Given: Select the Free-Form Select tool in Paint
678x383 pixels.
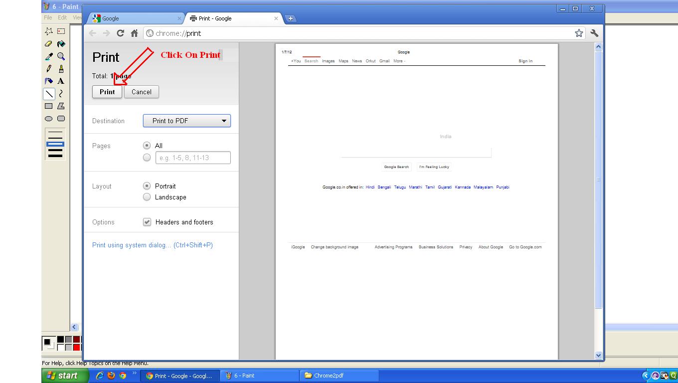Looking at the screenshot, I should click(49, 31).
